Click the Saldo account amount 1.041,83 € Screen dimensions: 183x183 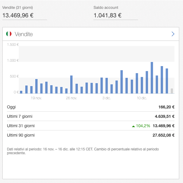[108, 15]
